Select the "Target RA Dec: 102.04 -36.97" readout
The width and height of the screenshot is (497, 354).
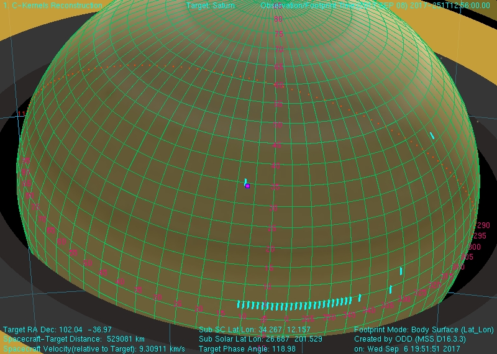(57, 330)
